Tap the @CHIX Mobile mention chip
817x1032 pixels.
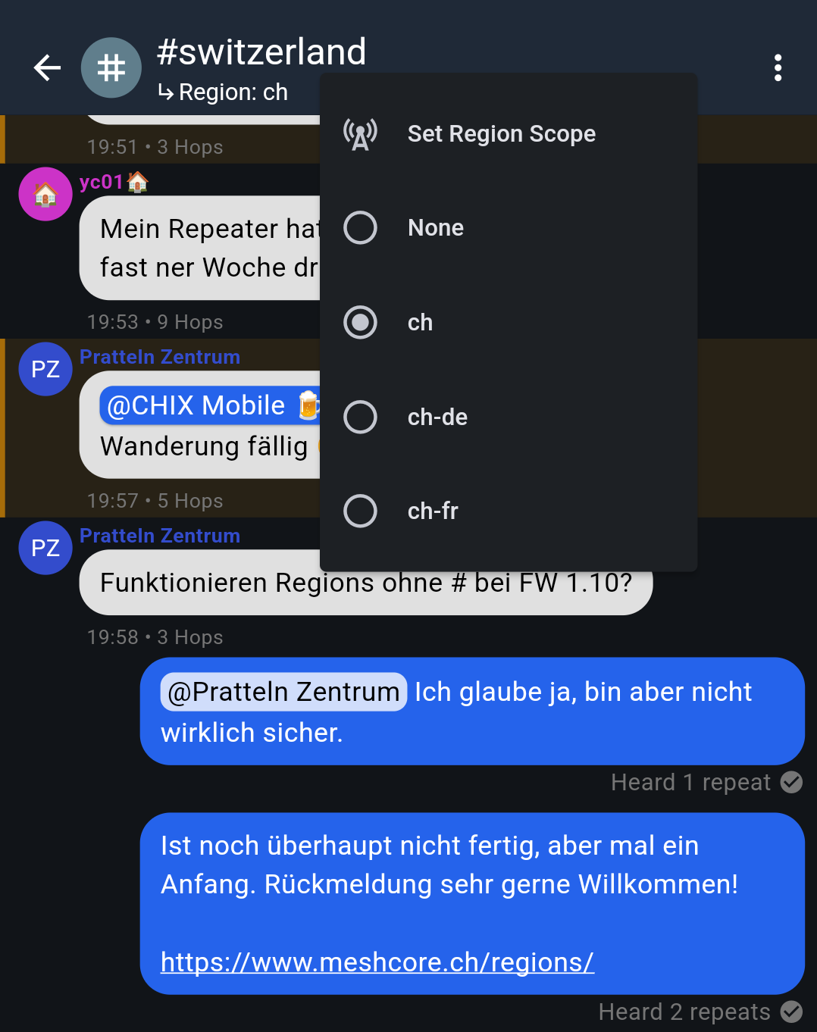point(210,406)
